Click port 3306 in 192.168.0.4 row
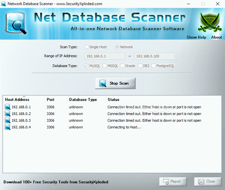The width and height of the screenshot is (225, 190). tap(51, 127)
